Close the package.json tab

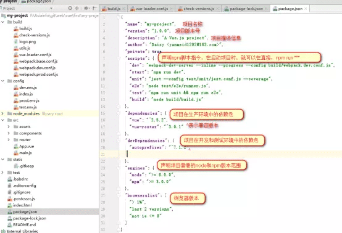click(x=306, y=9)
